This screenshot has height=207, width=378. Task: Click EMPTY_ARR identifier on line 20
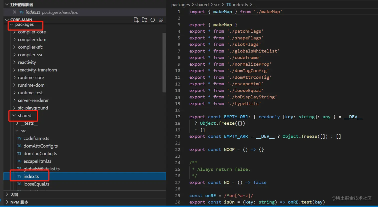tap(236, 136)
